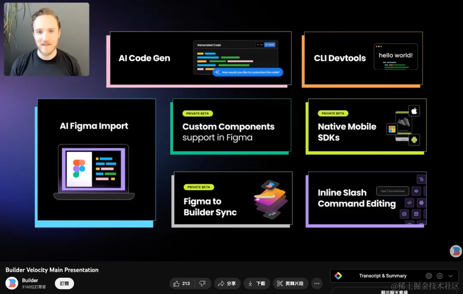Image resolution: width=463 pixels, height=294 pixels.
Task: Toggle the dislike button
Action: point(203,283)
